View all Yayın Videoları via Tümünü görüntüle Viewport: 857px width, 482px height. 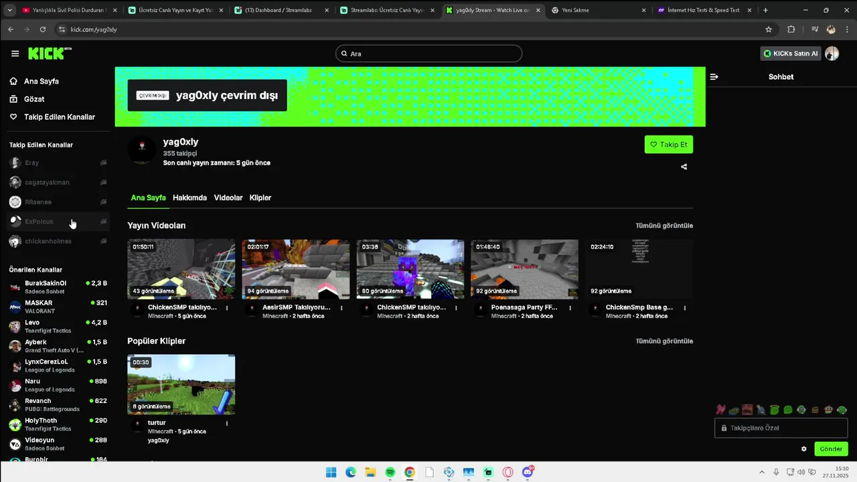coord(664,226)
